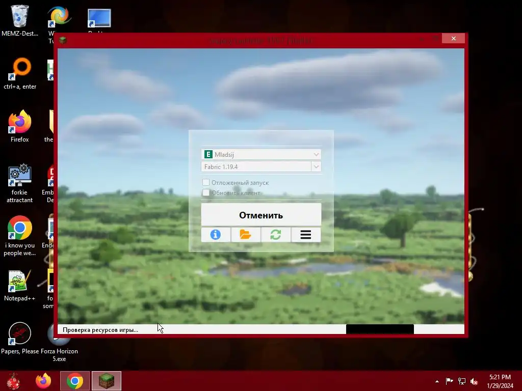The width and height of the screenshot is (522, 391).
Task: Open the Mladsij account dropdown
Action: tap(261, 154)
